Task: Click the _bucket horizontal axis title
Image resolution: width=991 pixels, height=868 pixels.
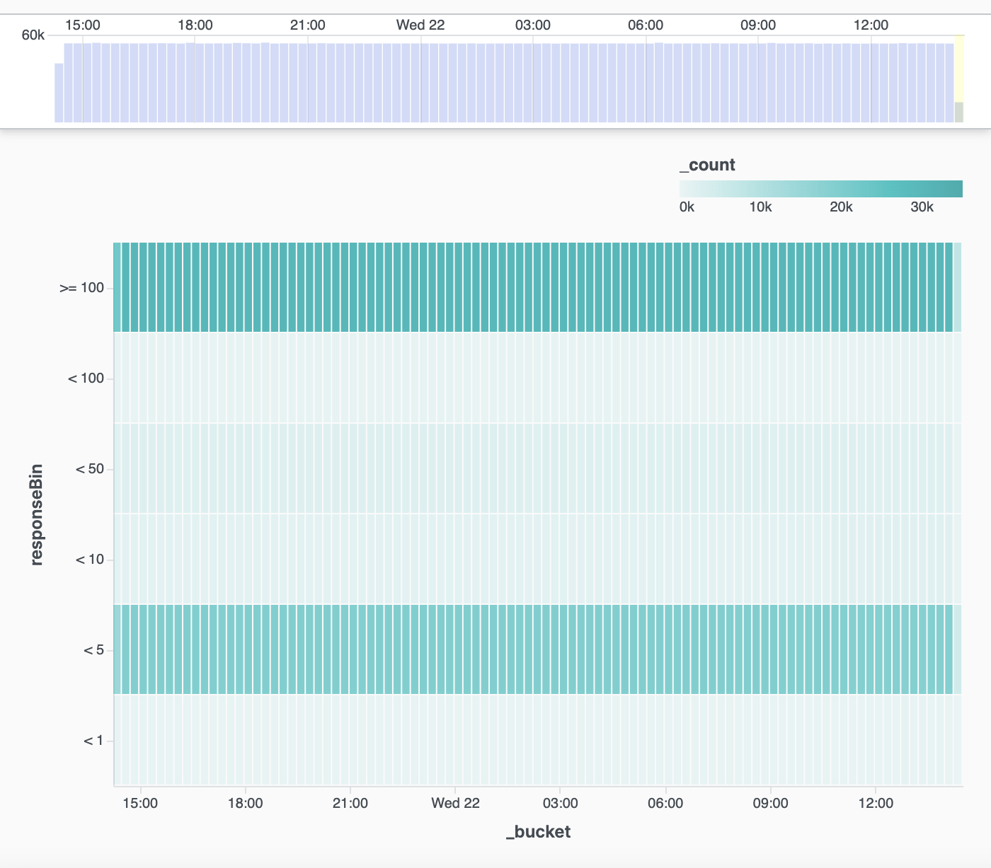Action: coord(538,832)
